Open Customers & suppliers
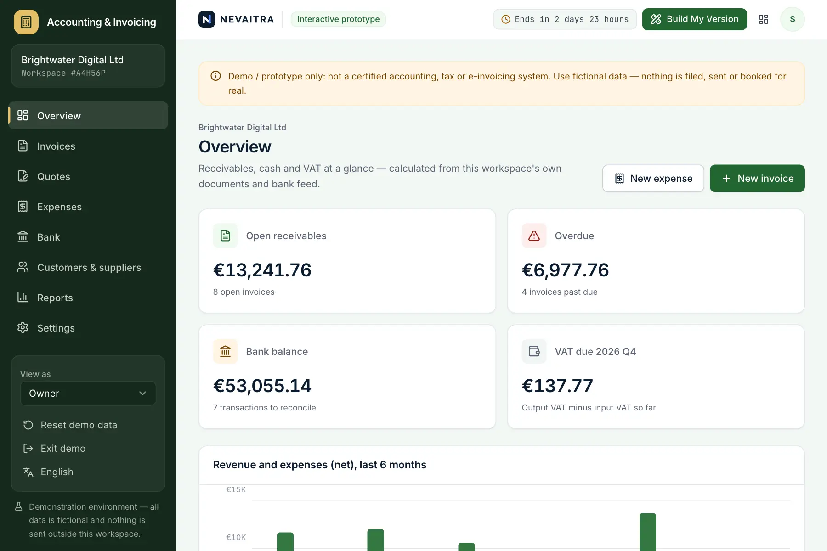Viewport: 827px width, 551px height. tap(88, 267)
